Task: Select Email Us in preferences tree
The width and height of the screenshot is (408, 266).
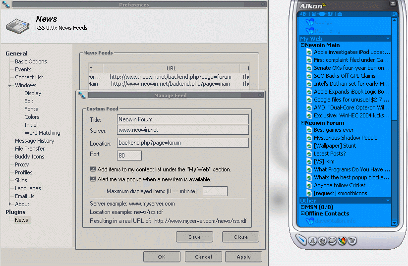Action: click(x=24, y=196)
